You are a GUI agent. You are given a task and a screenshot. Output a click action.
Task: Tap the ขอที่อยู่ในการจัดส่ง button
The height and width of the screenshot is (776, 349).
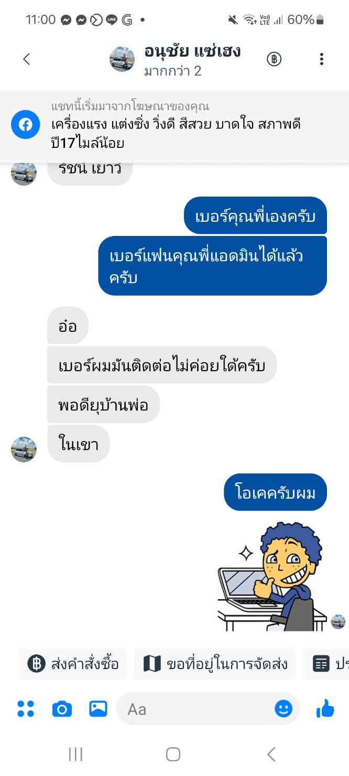[215, 664]
